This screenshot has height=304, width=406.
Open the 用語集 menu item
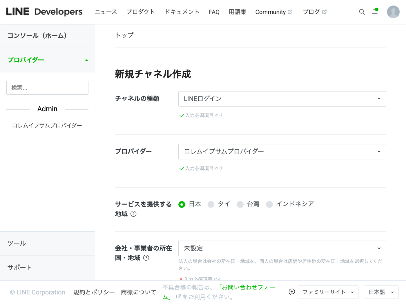238,12
